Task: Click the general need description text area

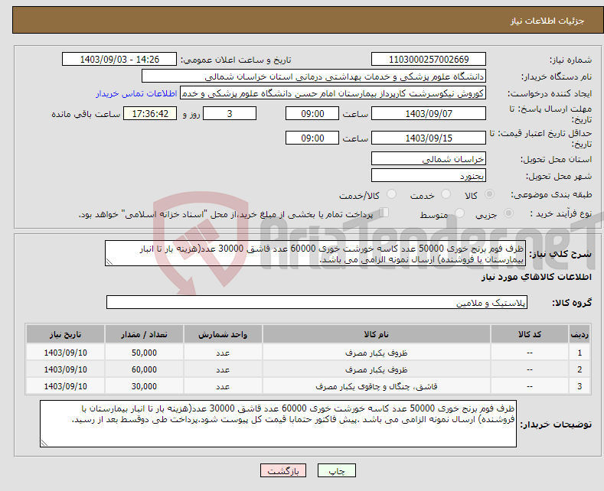Action: tap(315, 253)
